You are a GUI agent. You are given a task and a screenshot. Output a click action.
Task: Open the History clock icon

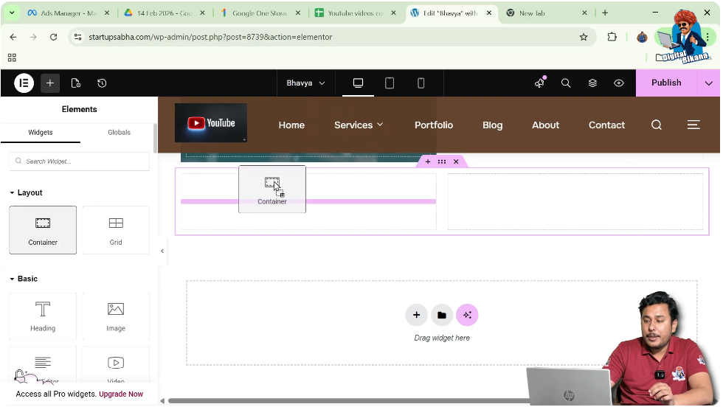[102, 83]
